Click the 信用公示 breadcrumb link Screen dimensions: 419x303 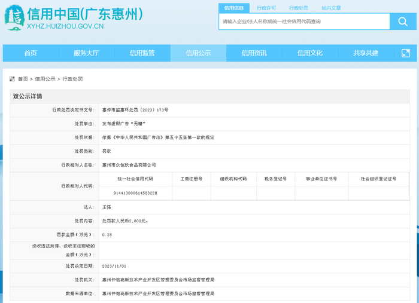click(x=45, y=79)
